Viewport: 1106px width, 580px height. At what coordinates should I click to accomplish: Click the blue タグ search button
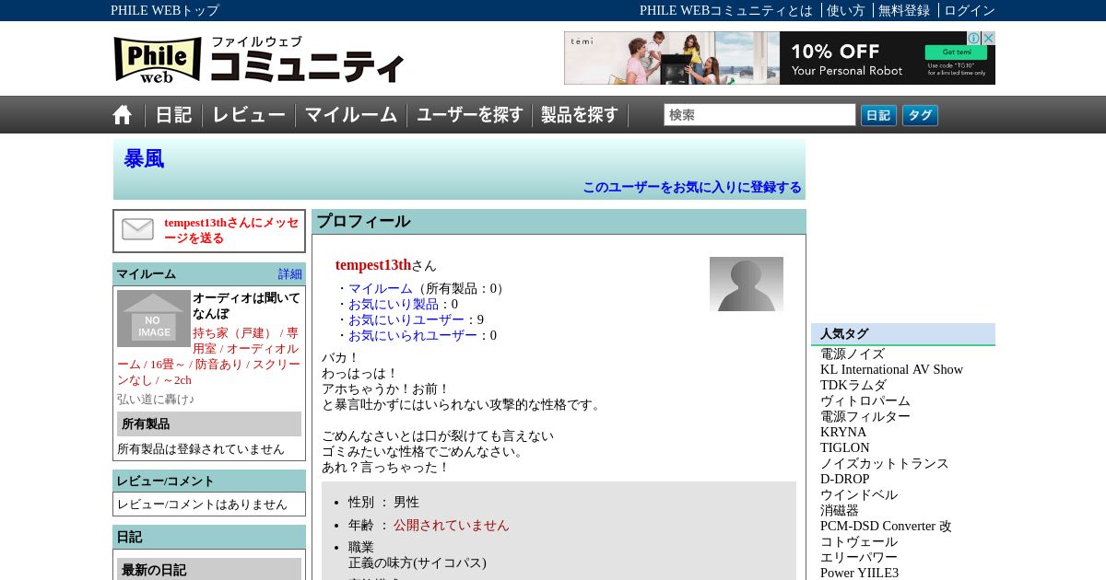coord(920,115)
